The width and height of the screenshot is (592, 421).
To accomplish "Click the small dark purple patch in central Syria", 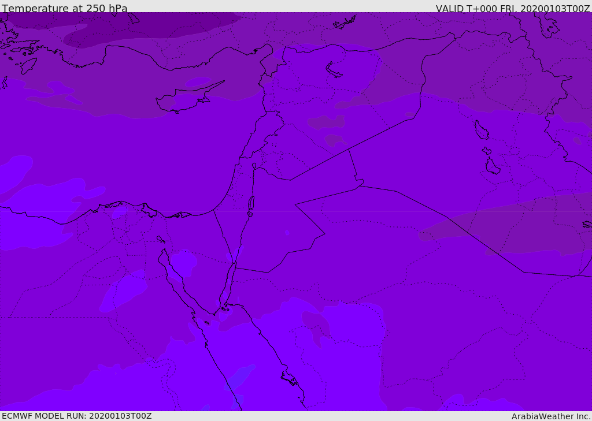I will (x=327, y=122).
